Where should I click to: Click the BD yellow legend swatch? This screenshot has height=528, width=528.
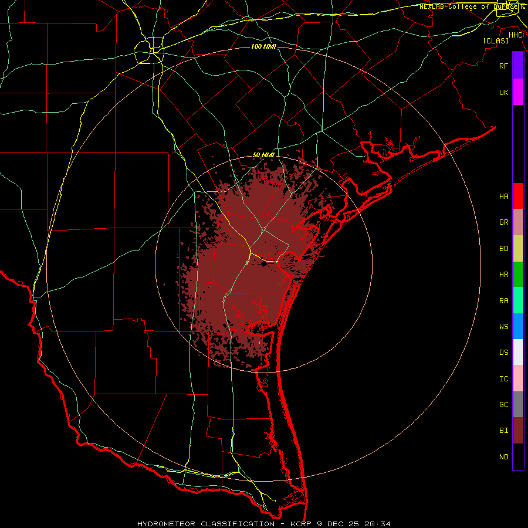point(518,249)
